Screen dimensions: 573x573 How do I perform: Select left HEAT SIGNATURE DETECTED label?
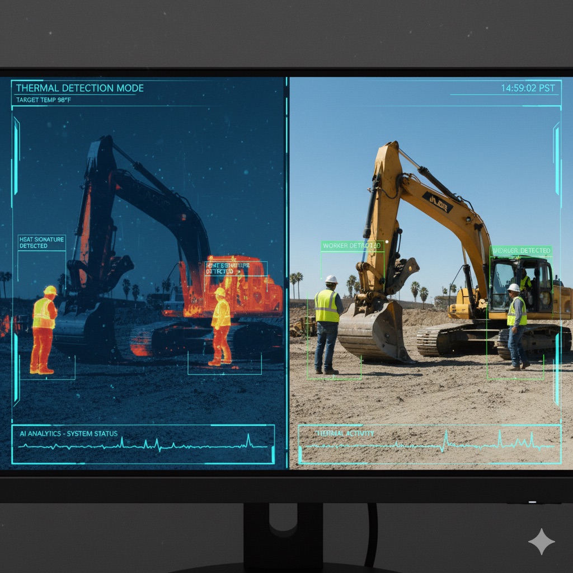[x=41, y=242]
